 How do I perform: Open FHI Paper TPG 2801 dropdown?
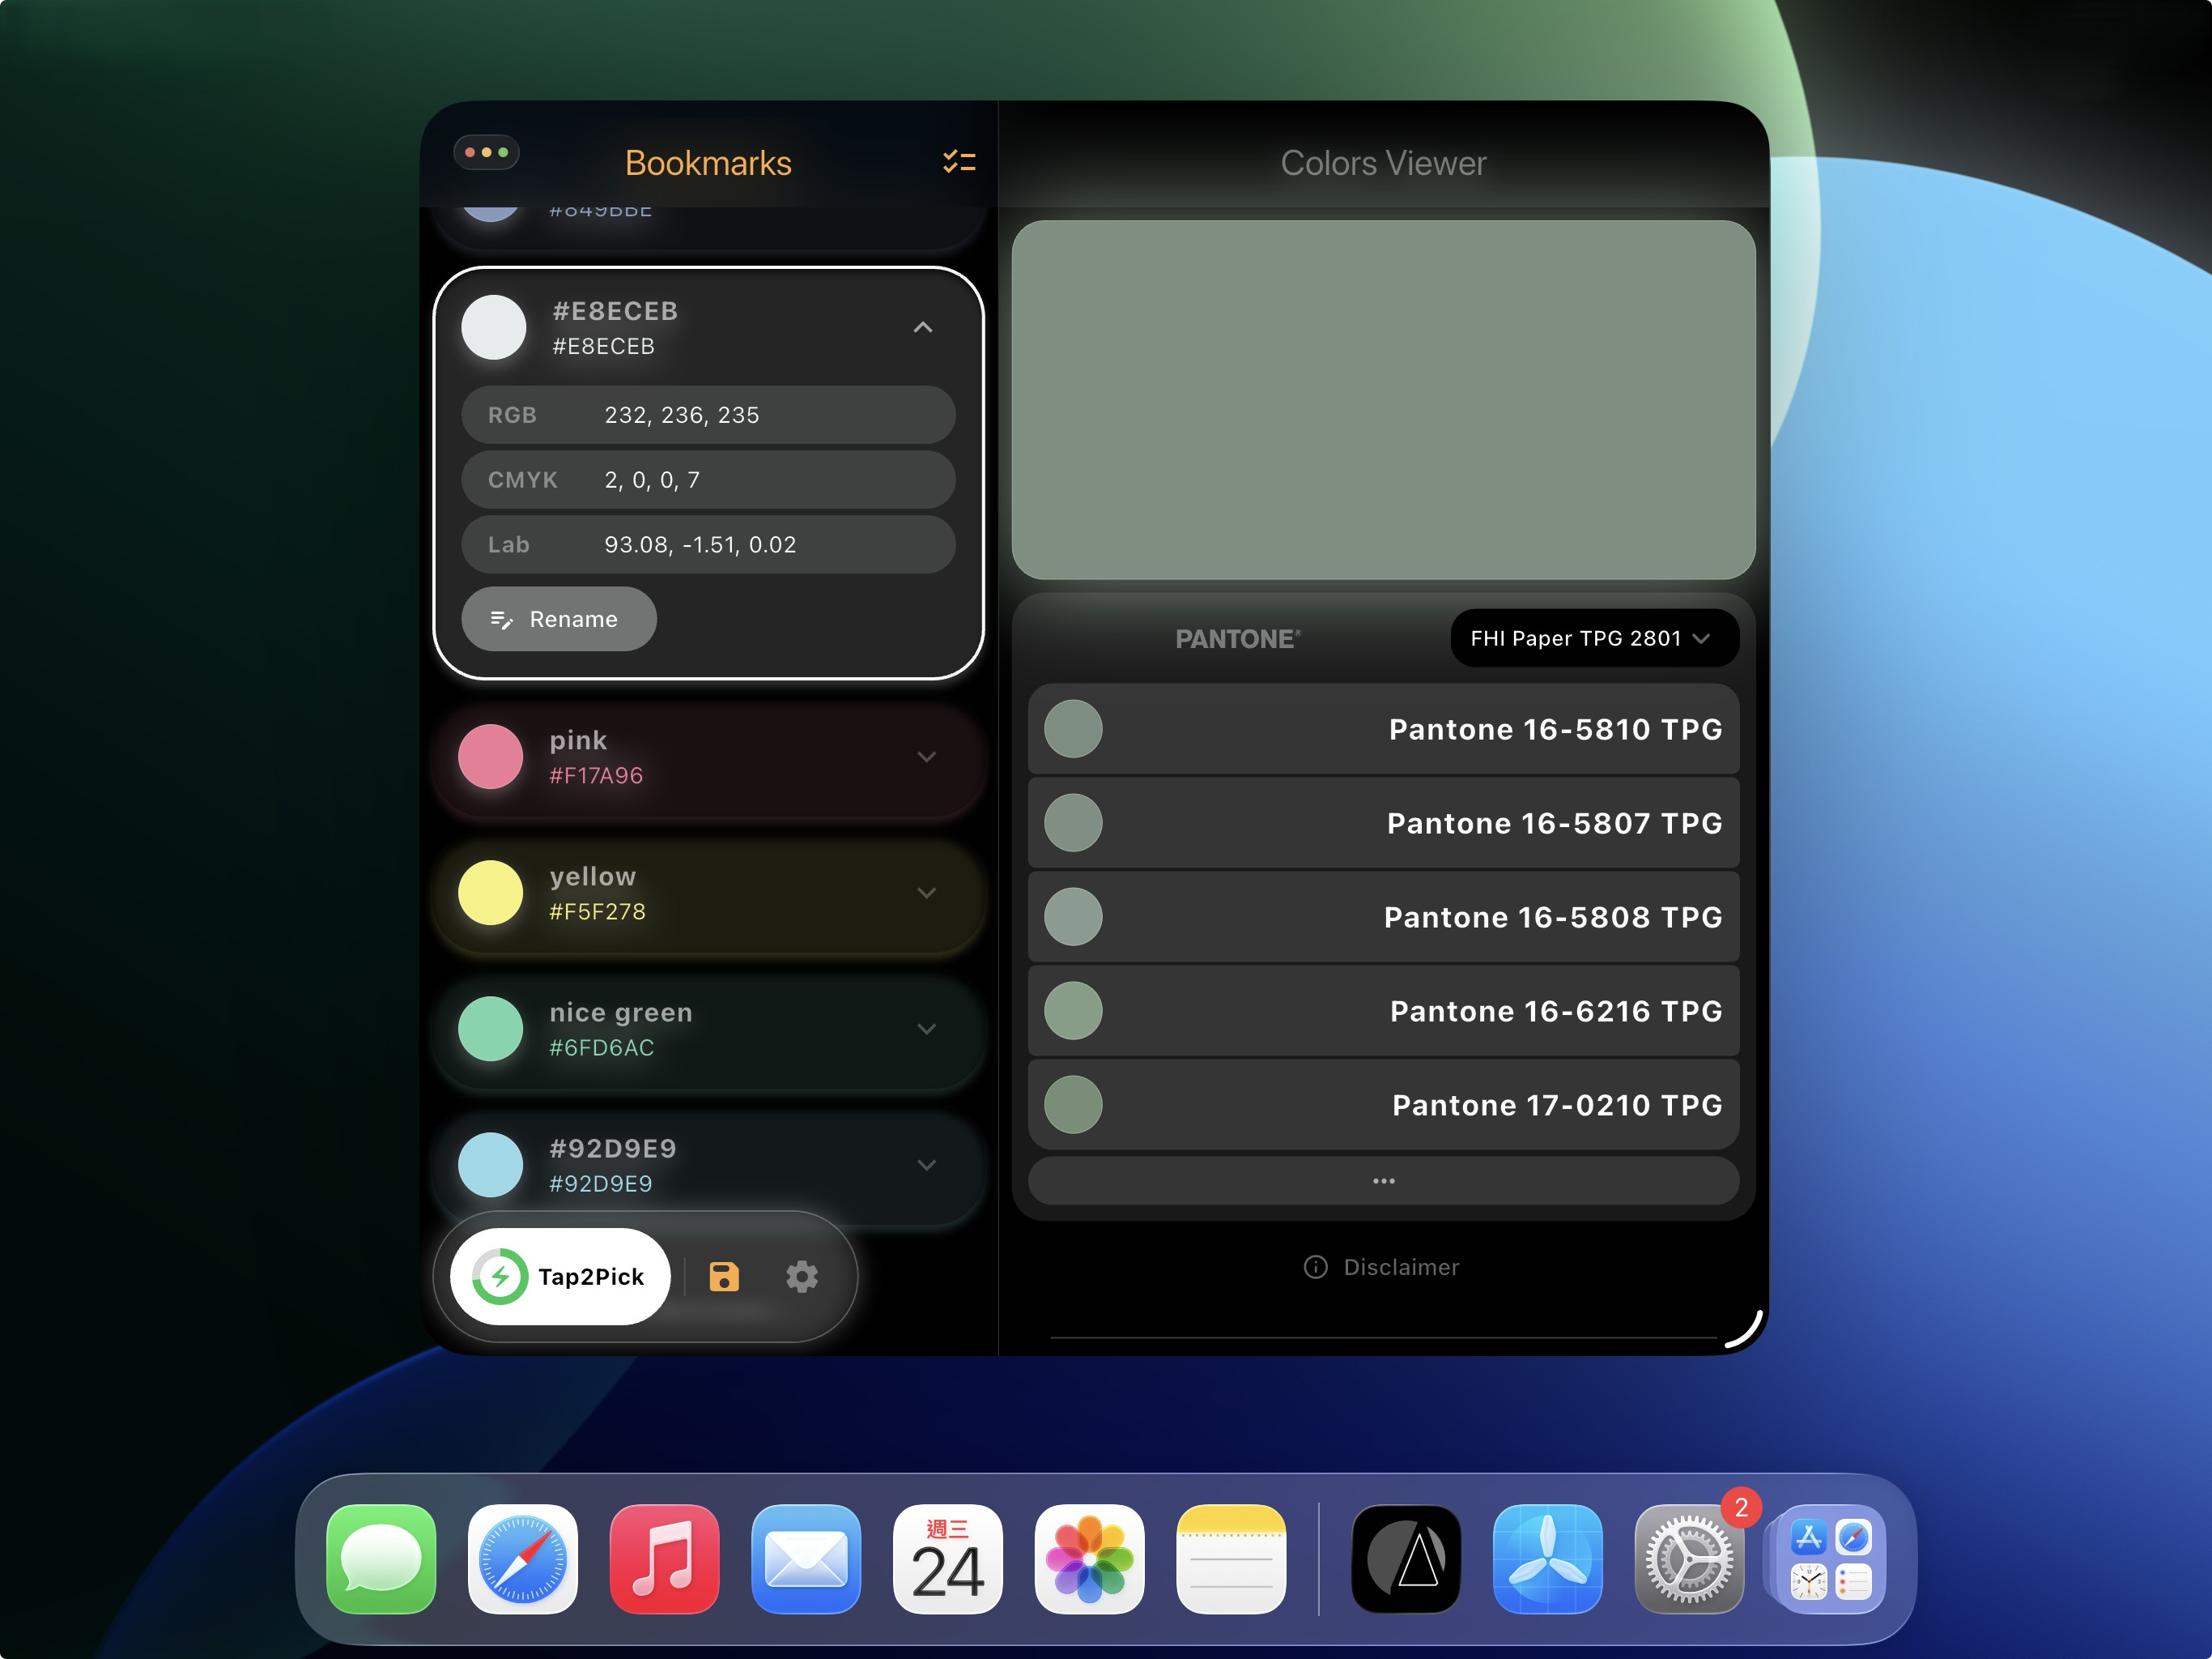coord(1594,638)
